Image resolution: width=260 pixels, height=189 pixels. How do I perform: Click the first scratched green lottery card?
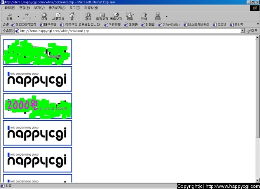tap(38, 52)
